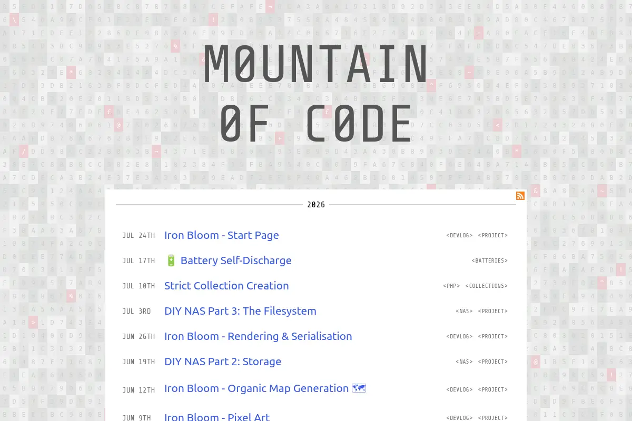Click <PROJECT> tag on Part 2 Storage row
This screenshot has height=421, width=632.
493,362
